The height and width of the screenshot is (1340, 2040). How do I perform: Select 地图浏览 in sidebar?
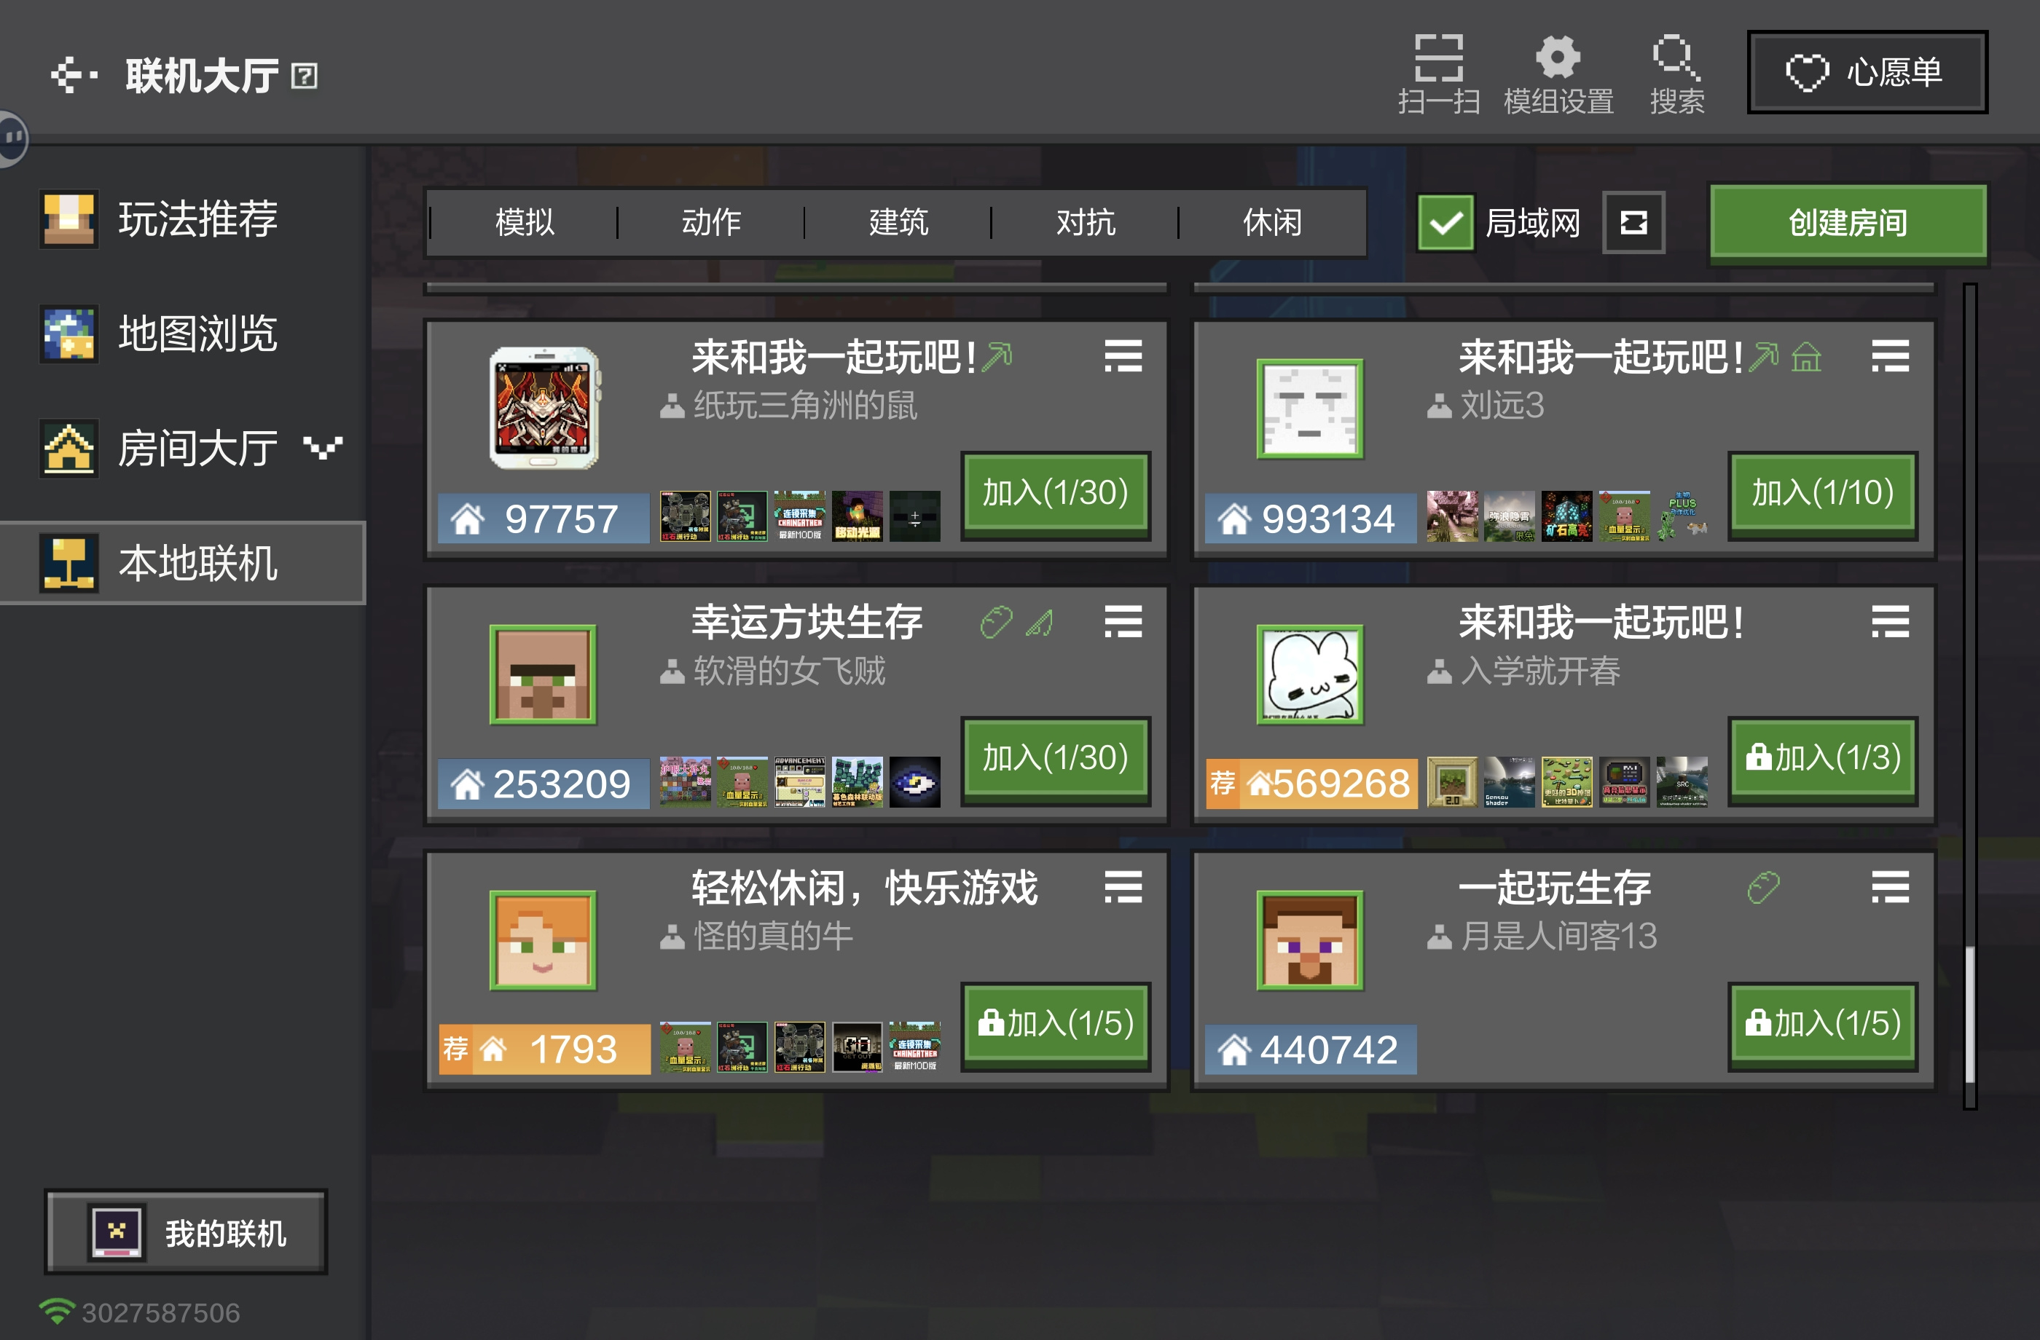[184, 334]
